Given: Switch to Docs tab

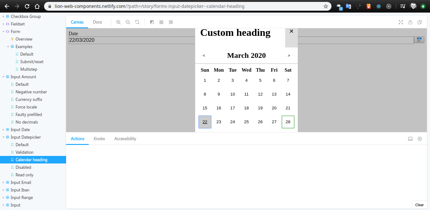Looking at the screenshot, I should [97, 22].
